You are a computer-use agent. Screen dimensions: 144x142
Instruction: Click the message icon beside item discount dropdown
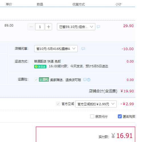[x=98, y=27]
